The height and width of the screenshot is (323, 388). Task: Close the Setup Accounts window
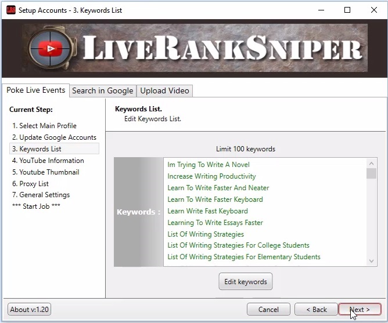pyautogui.click(x=374, y=10)
